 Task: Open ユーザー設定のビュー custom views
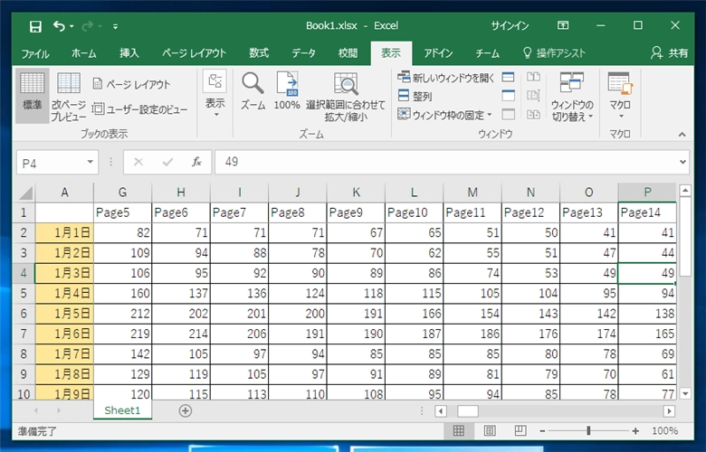[140, 108]
